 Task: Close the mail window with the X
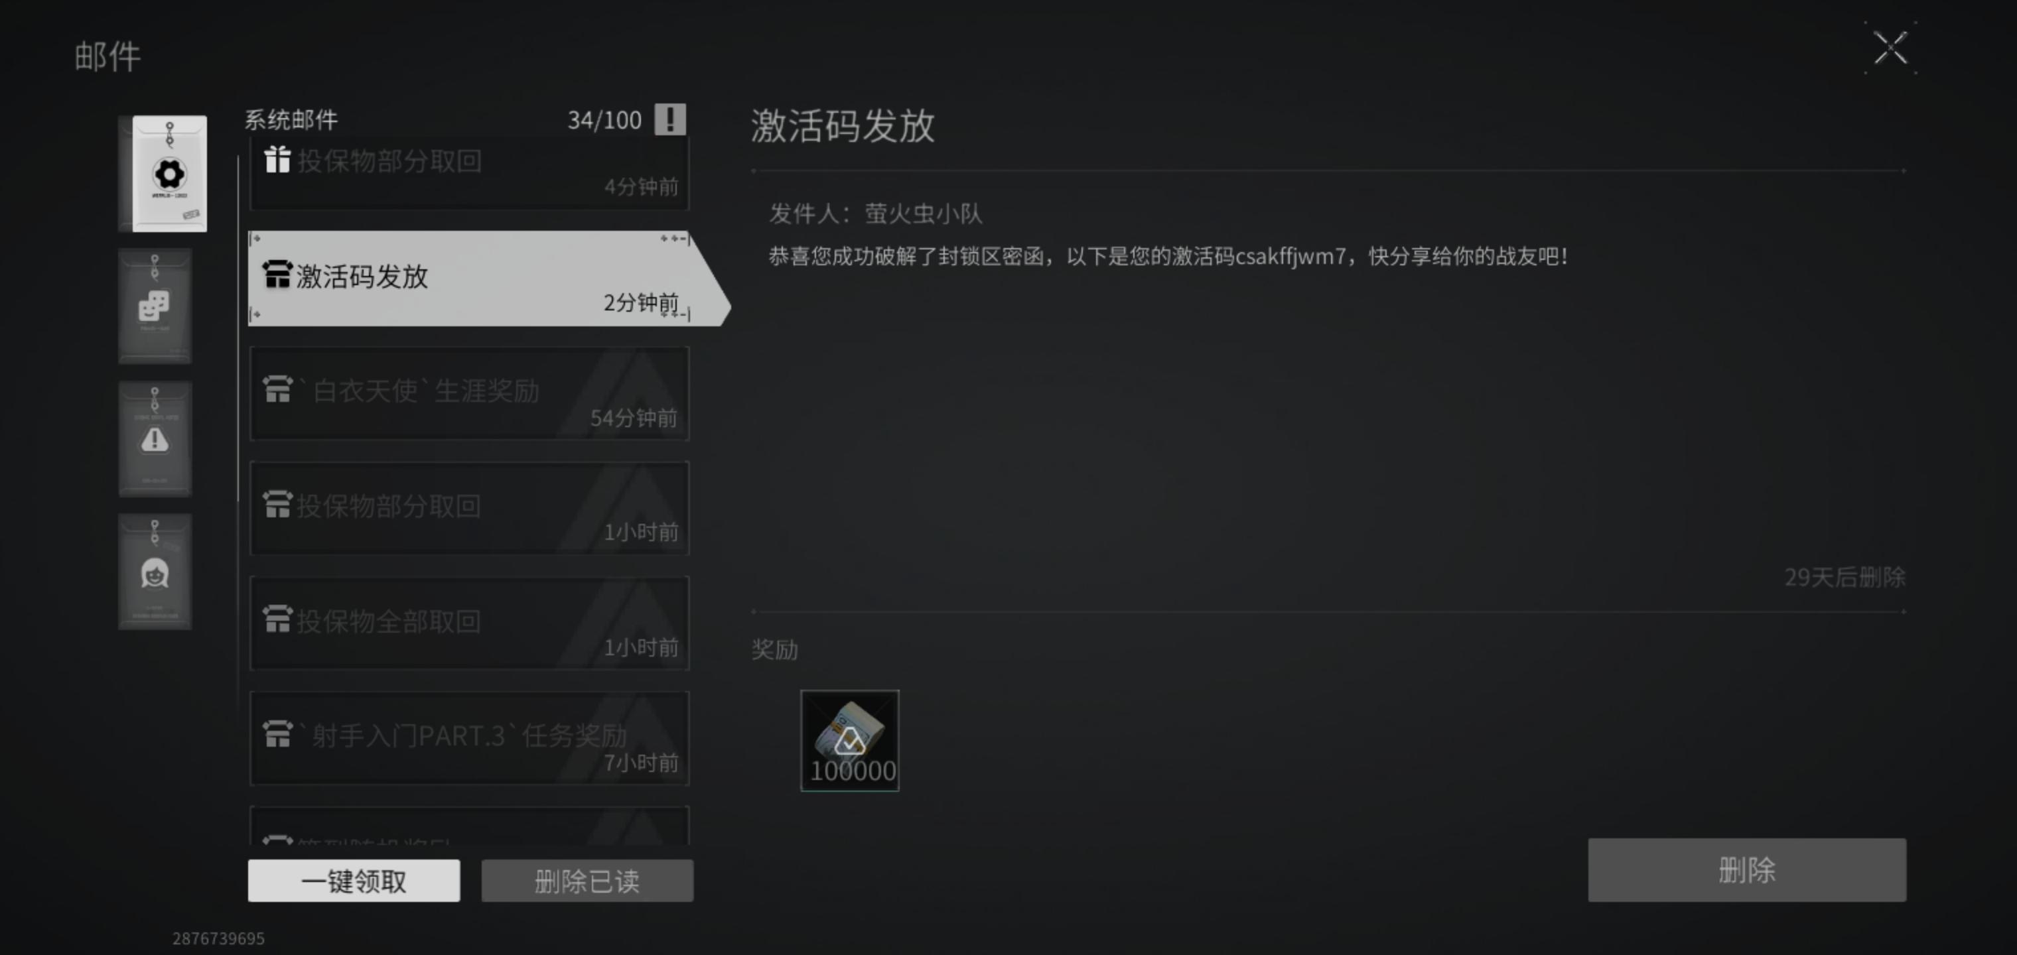coord(1891,48)
